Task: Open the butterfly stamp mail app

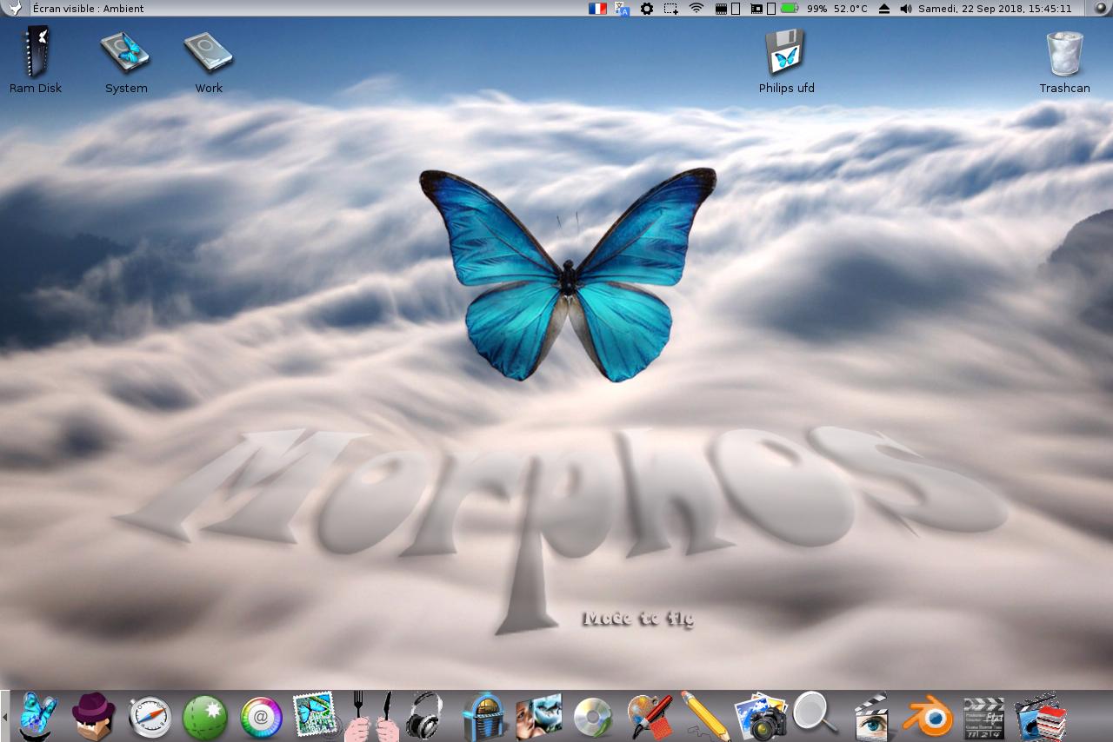Action: (x=314, y=715)
